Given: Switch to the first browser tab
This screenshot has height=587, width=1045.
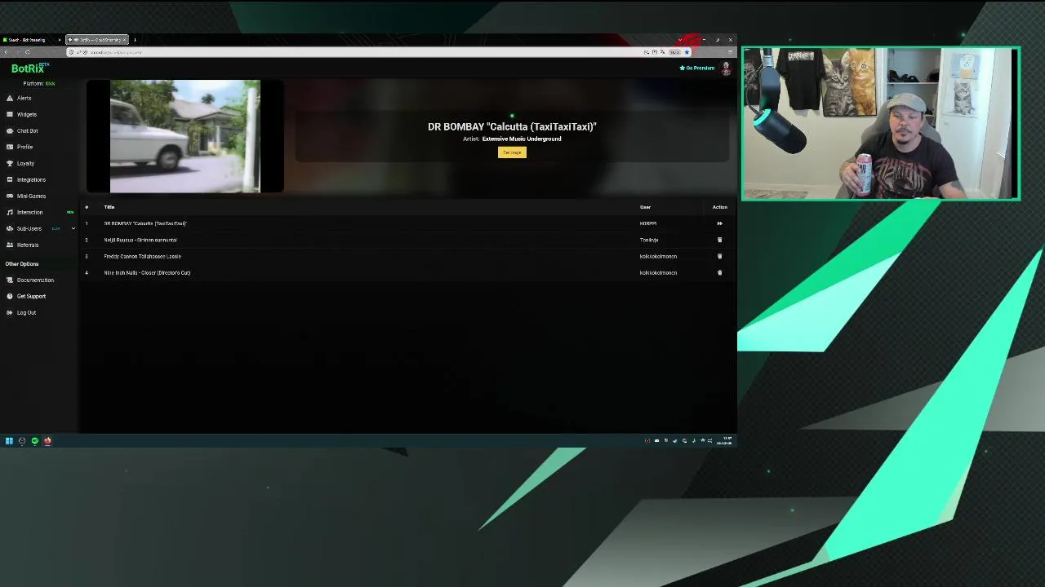Looking at the screenshot, I should point(31,39).
